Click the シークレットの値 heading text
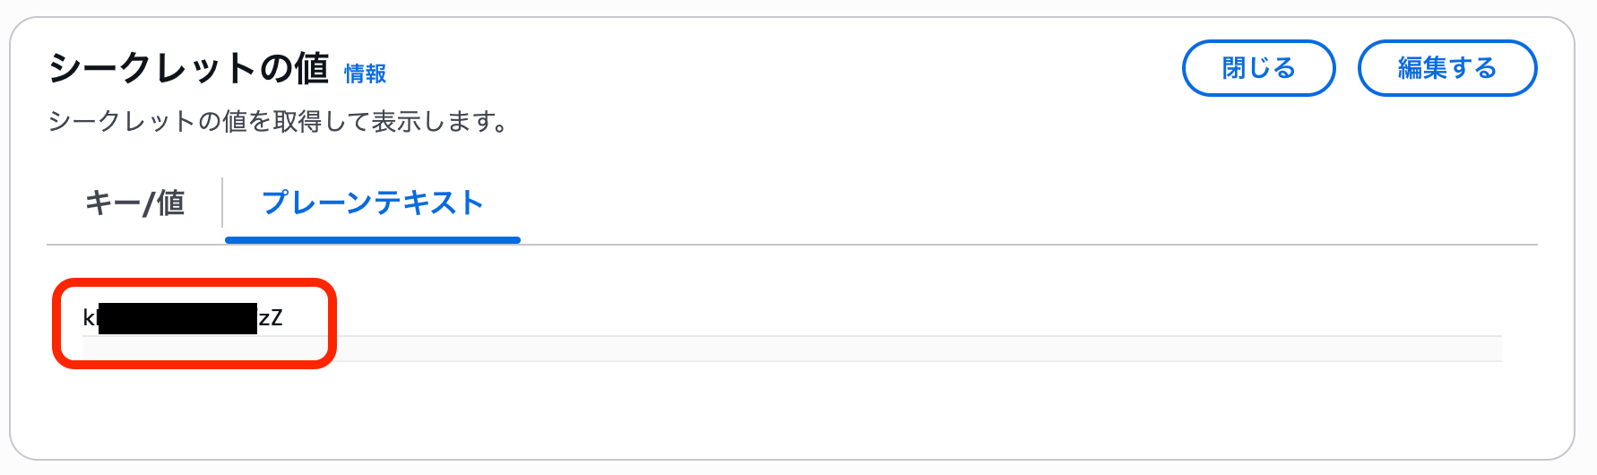 (x=189, y=68)
